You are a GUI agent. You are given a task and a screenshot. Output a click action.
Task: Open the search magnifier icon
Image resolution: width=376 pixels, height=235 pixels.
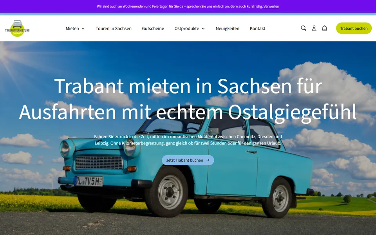[303, 28]
